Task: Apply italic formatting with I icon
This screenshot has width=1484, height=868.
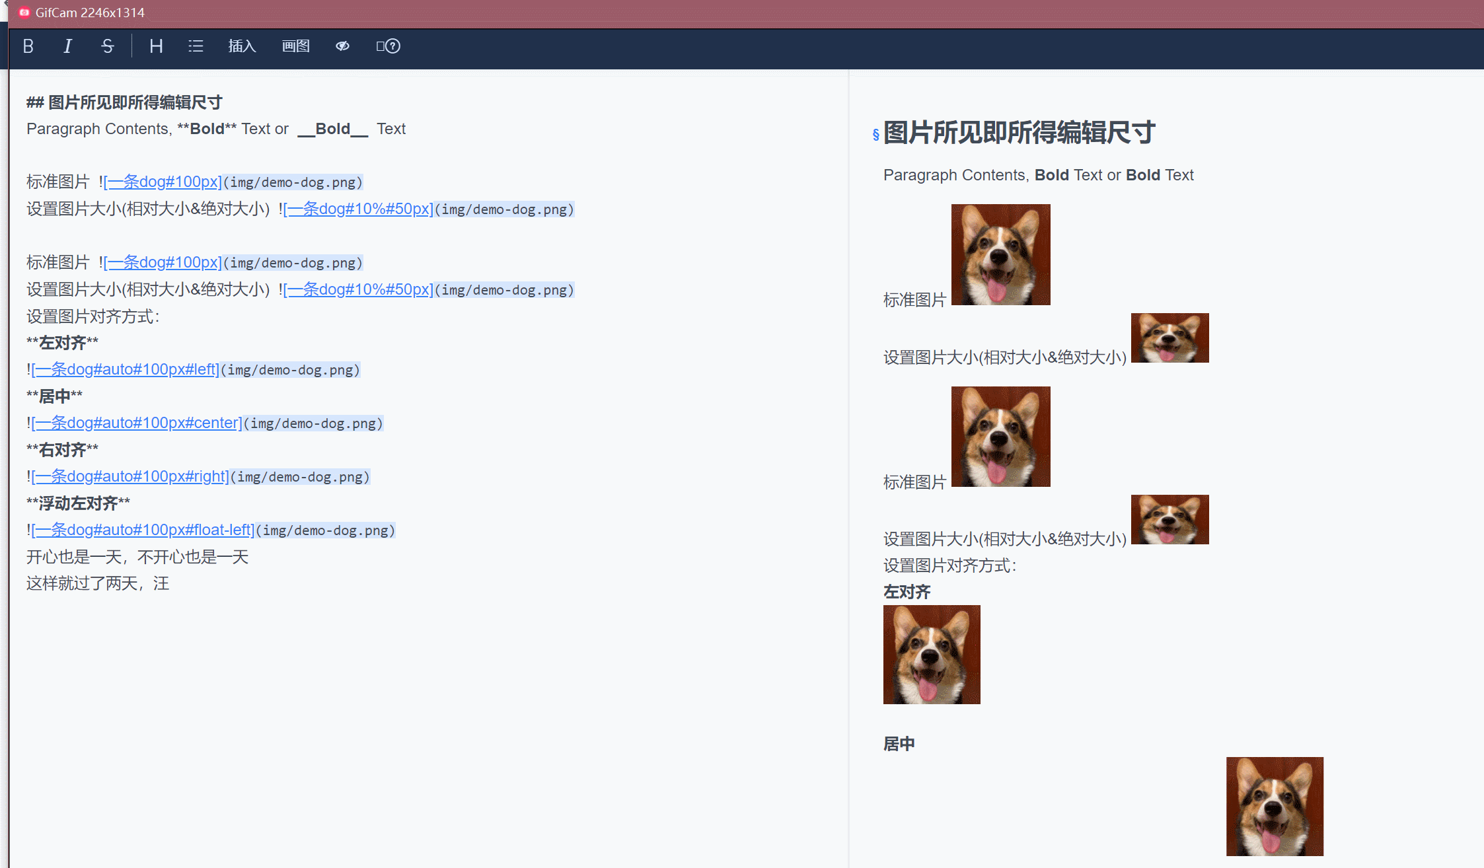Action: click(x=67, y=46)
